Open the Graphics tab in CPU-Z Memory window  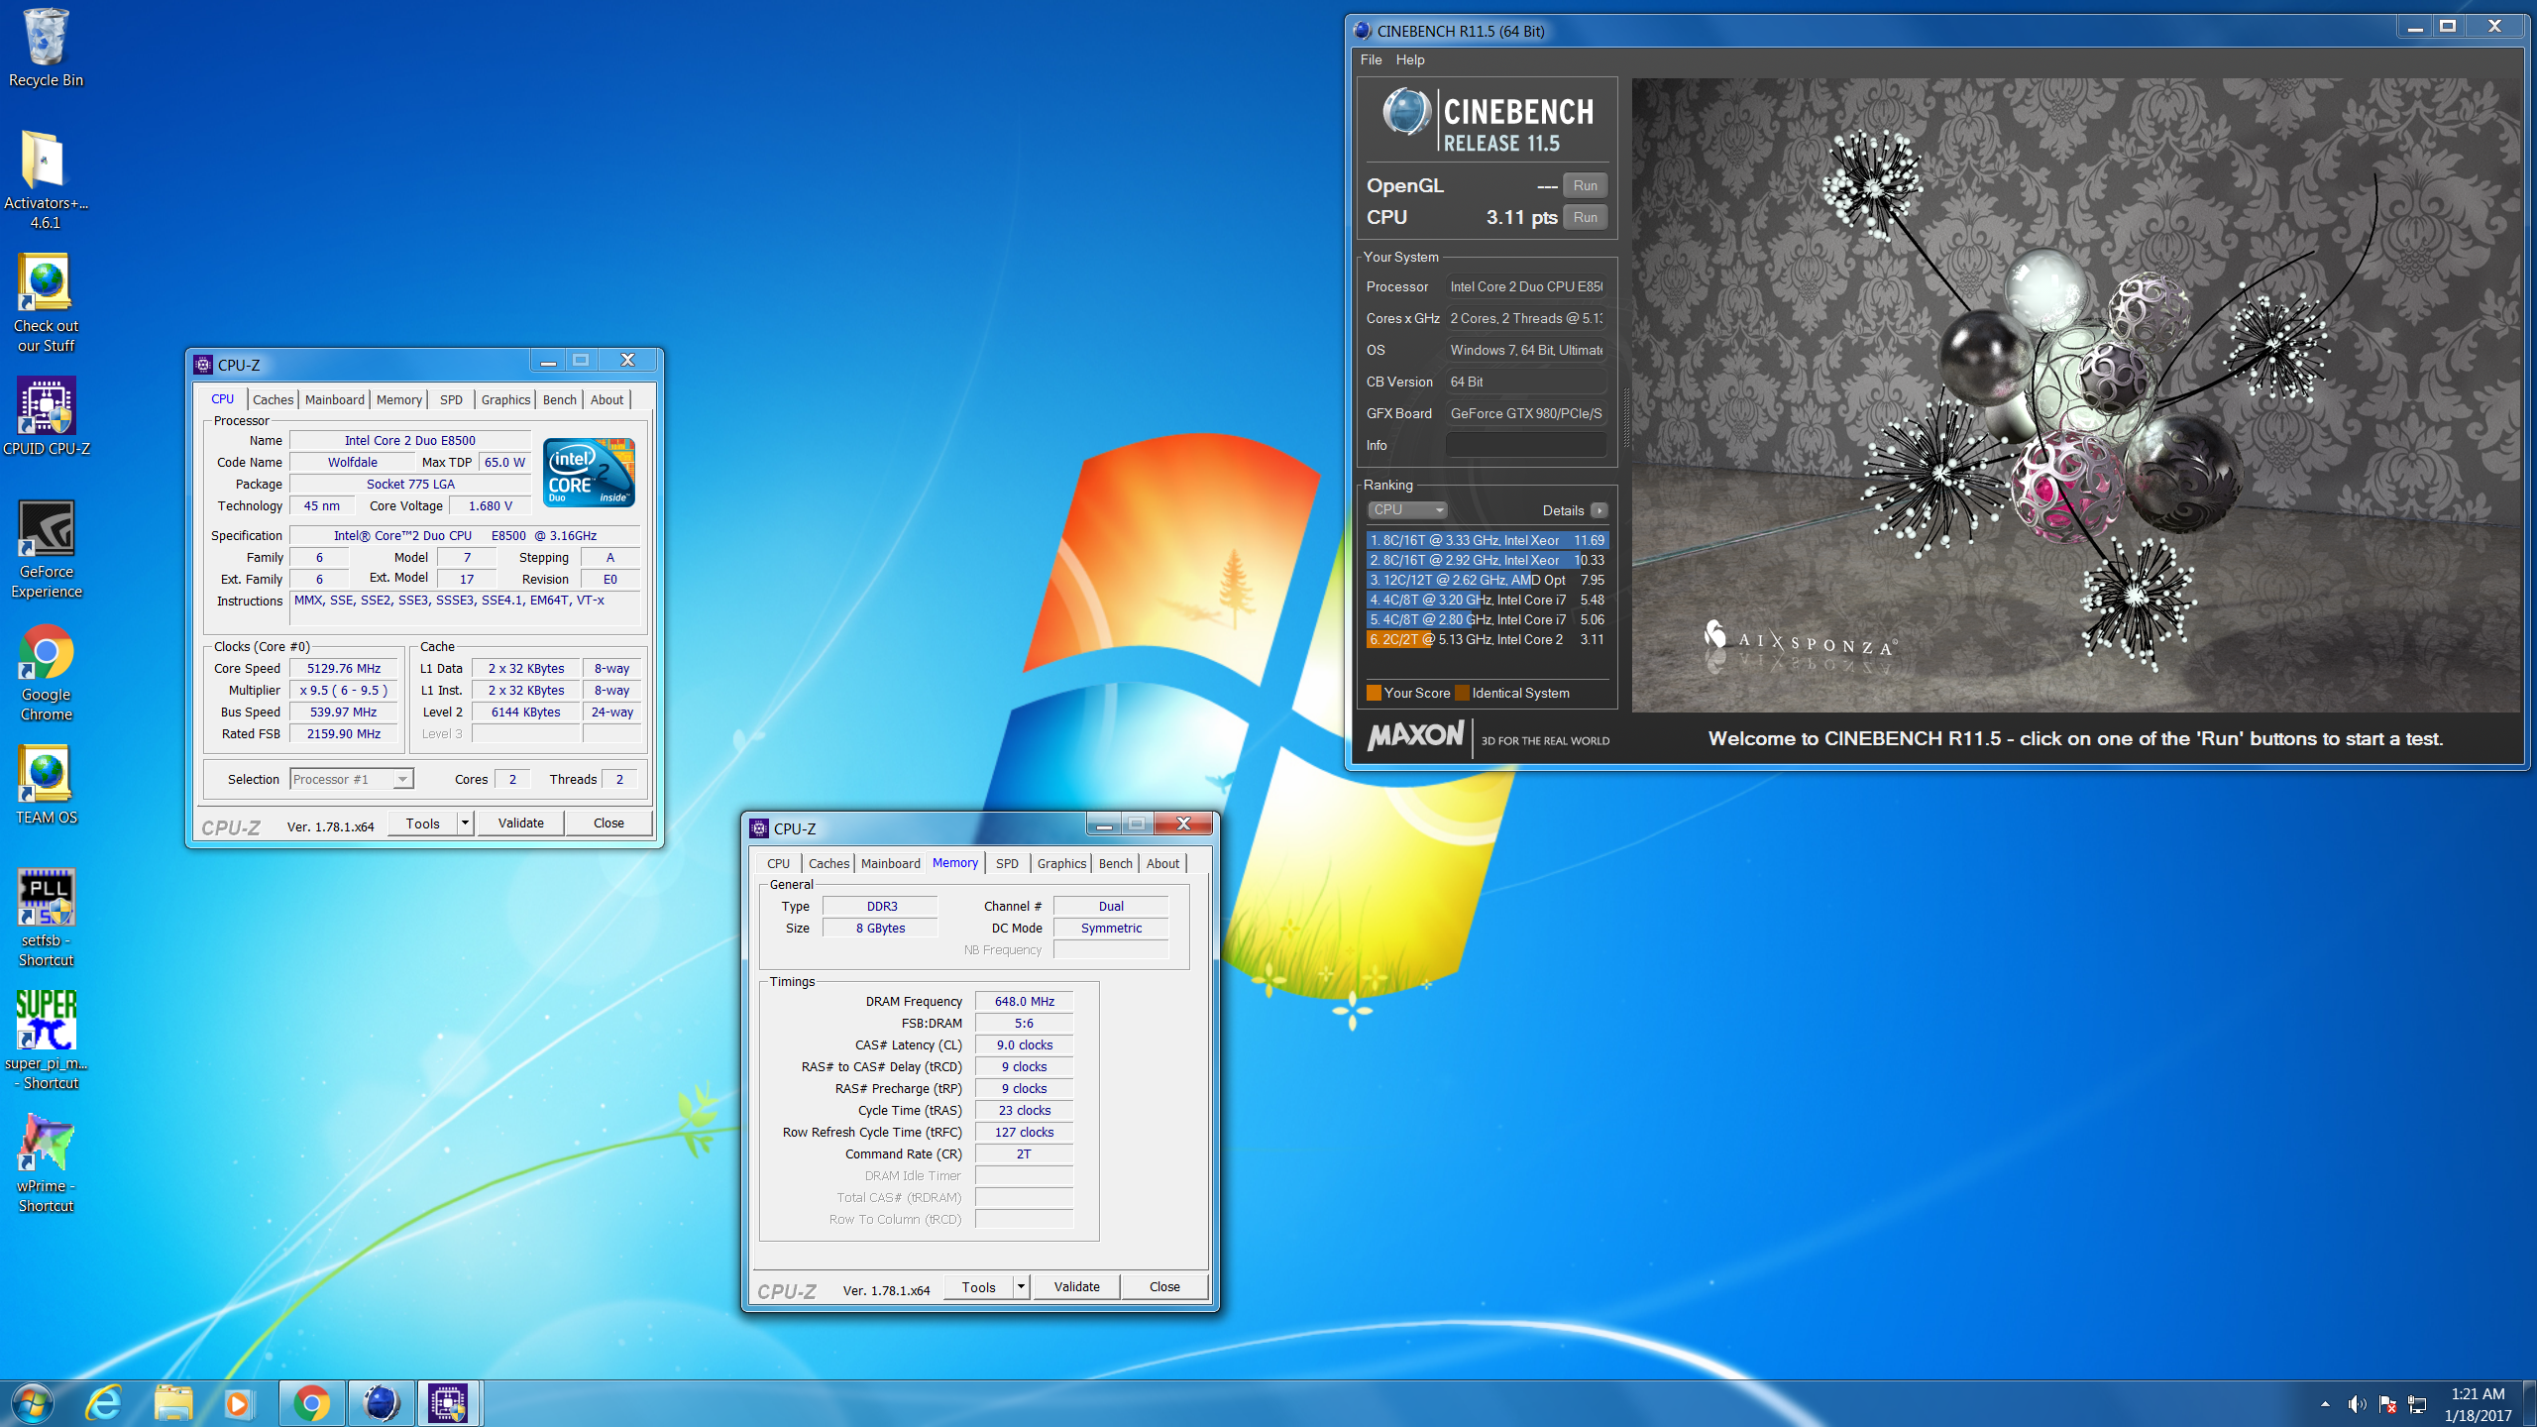(x=1061, y=863)
